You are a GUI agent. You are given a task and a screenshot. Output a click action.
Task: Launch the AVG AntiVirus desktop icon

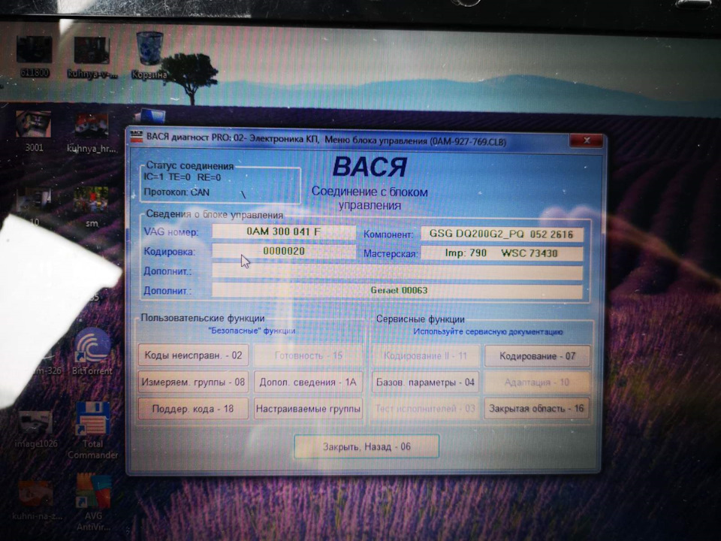(x=93, y=492)
